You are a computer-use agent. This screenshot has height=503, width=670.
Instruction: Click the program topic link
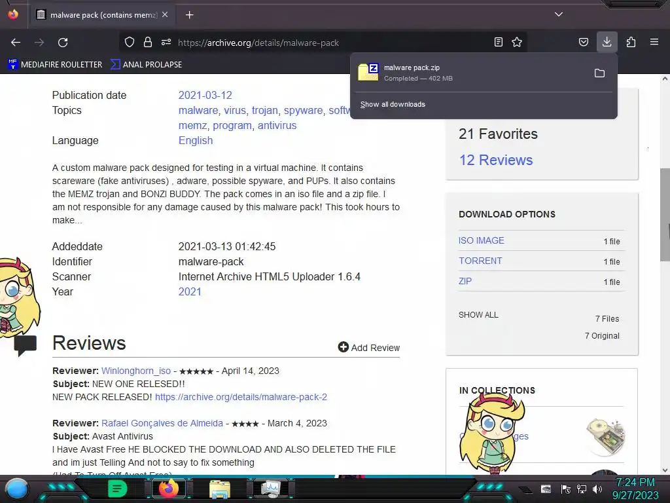click(x=232, y=125)
